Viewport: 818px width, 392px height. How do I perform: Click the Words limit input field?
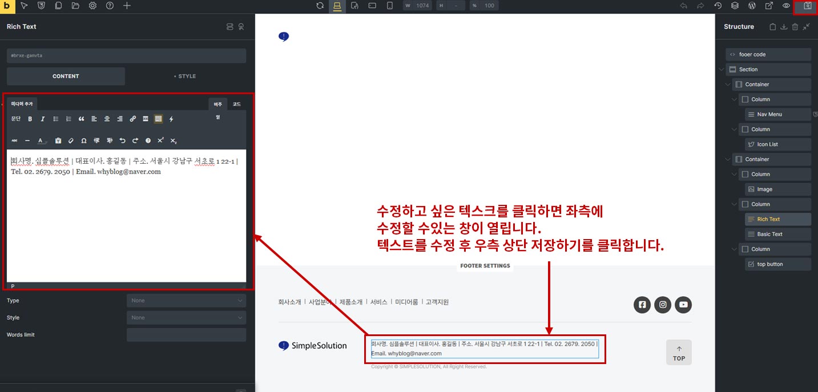[186, 335]
